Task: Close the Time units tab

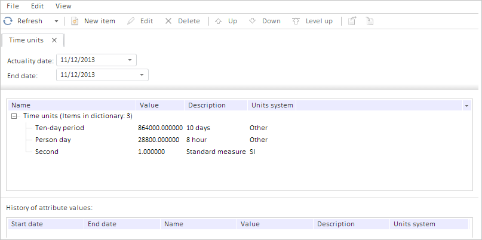Action: pyautogui.click(x=54, y=40)
